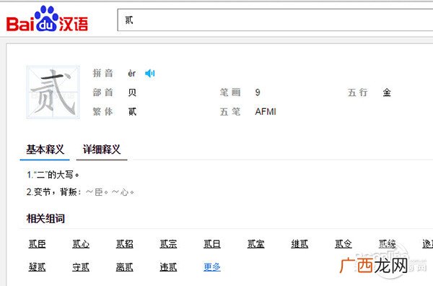This screenshot has width=433, height=286.
Task: Play the èr pronunciation audio
Action: click(x=149, y=73)
